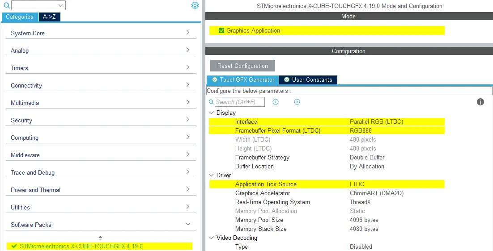
Task: Click the panel resize handle above X-CUBE-TOUCHGFX
Action: [100, 238]
